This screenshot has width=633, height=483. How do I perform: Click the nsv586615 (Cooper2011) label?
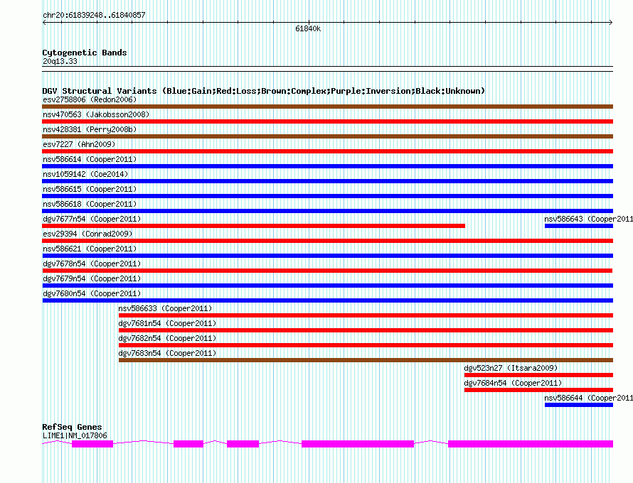[x=90, y=189]
